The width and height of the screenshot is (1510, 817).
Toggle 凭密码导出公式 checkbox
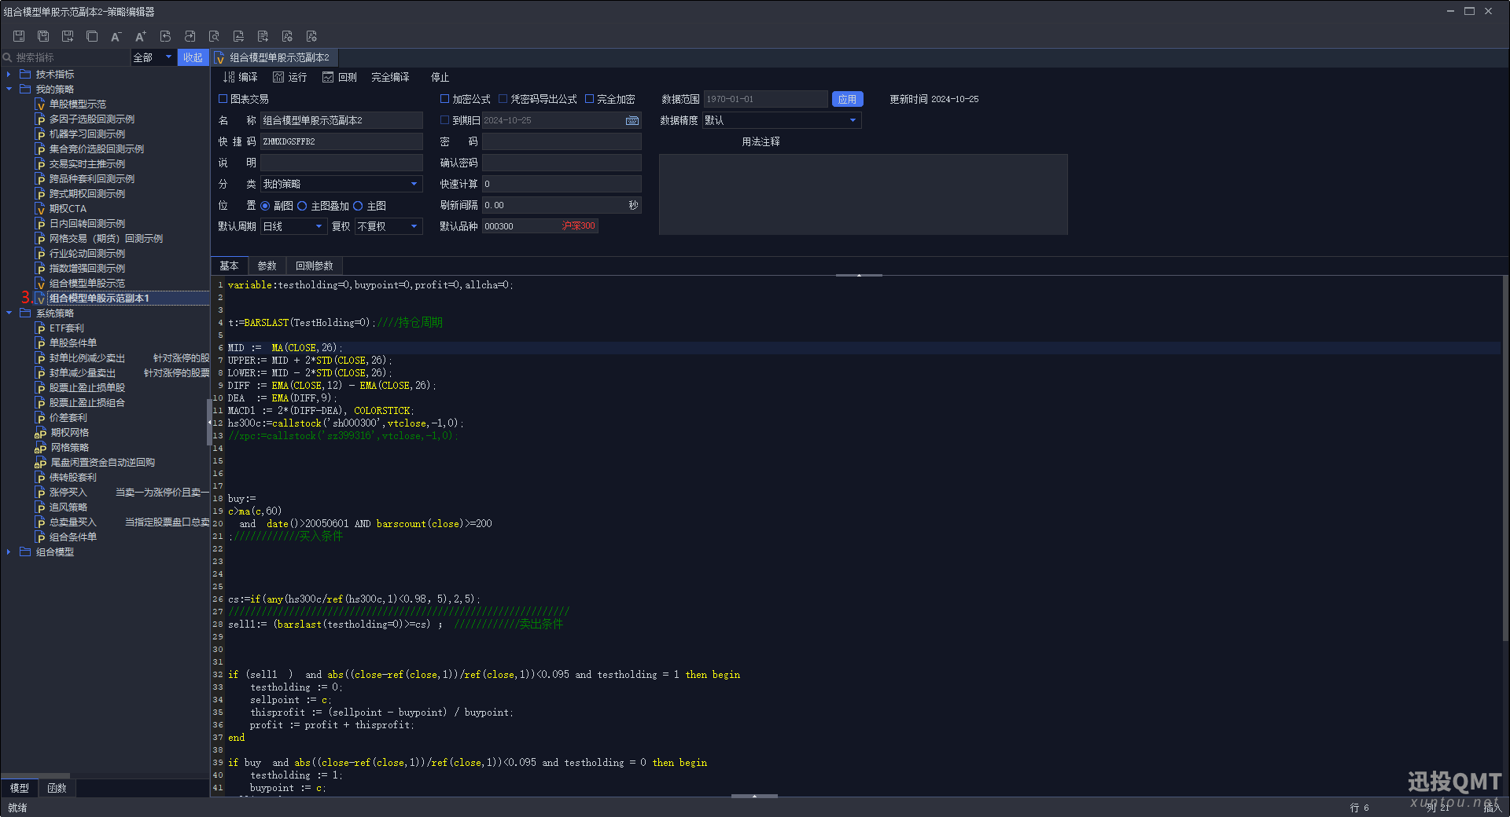pyautogui.click(x=503, y=99)
